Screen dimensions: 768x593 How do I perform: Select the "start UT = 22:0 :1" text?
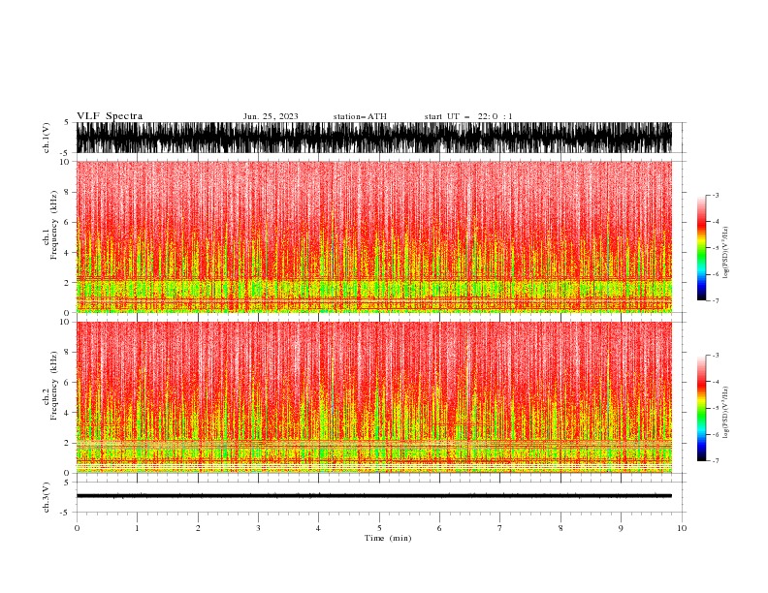[468, 116]
